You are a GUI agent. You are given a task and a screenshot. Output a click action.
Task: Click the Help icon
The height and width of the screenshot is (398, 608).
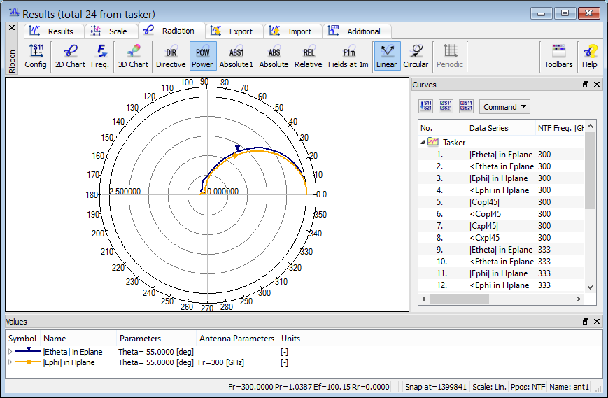[590, 56]
